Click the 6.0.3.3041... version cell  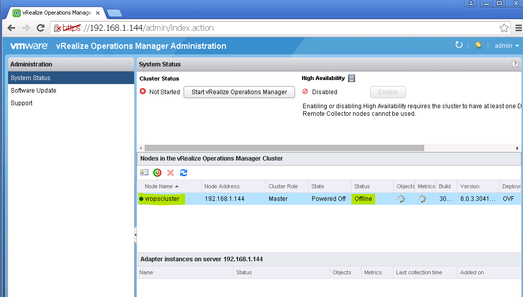[x=478, y=199]
